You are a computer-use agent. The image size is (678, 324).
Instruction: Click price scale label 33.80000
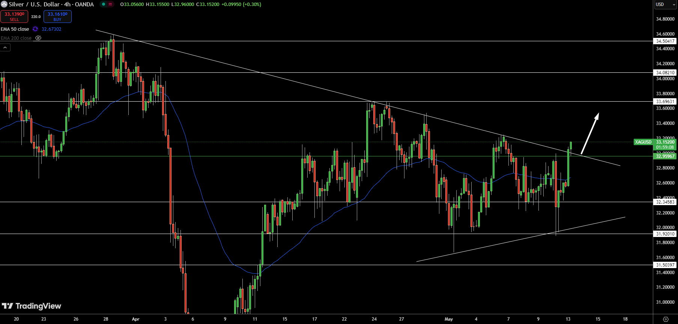665,93
